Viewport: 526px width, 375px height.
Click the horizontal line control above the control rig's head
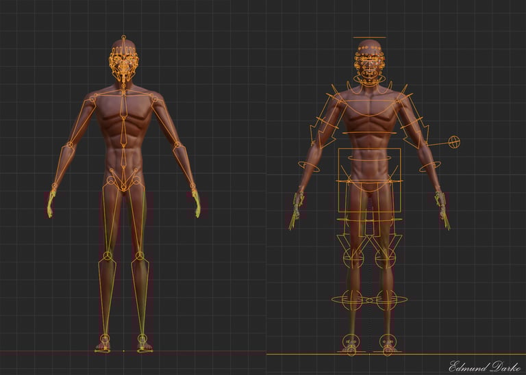369,37
